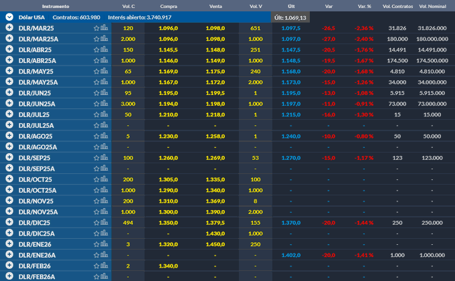Star DLR/ABR25A as favorite
Viewport: 455px width, 281px height.
coord(96,61)
